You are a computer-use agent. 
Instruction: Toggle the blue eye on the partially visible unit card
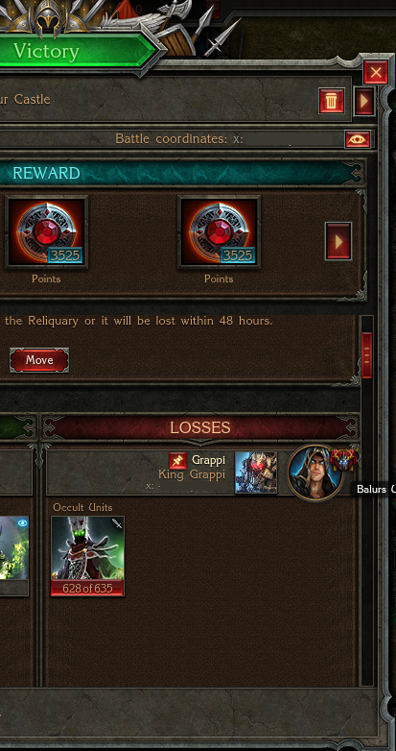point(22,523)
